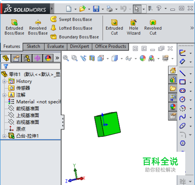This screenshot has height=185, width=195.
Task: Select the Revolved Cut tool
Action: point(153,27)
